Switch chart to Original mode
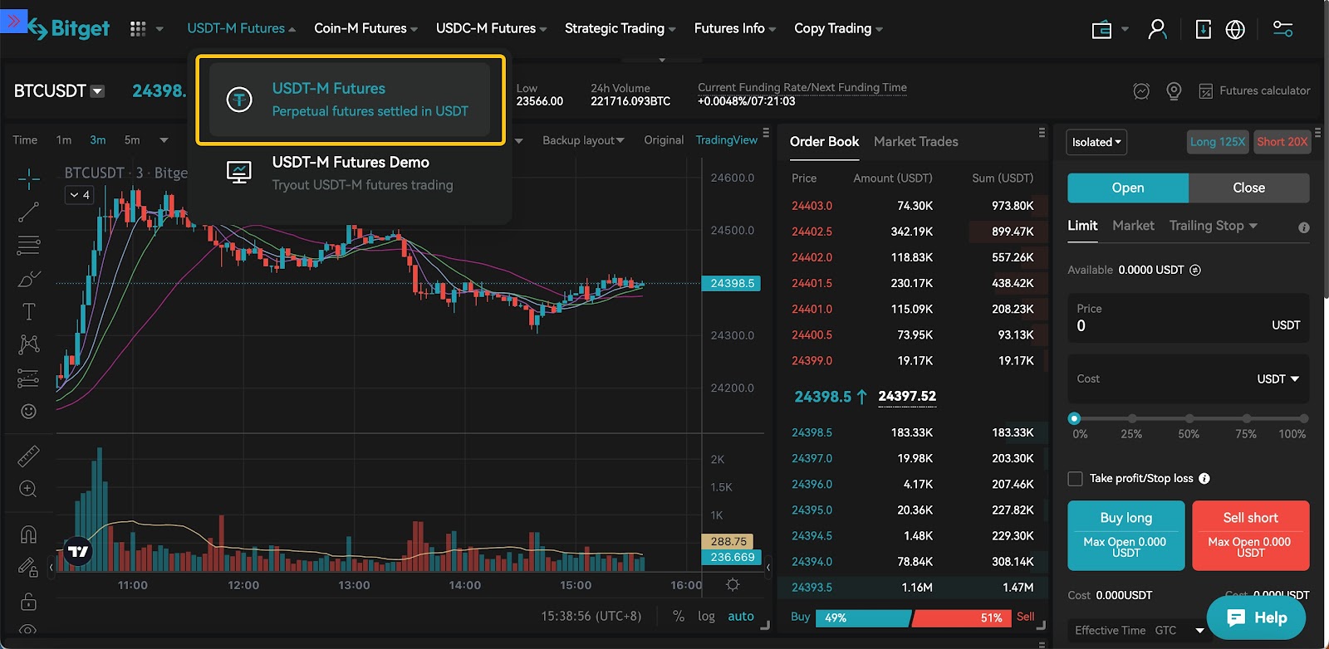 (x=664, y=140)
